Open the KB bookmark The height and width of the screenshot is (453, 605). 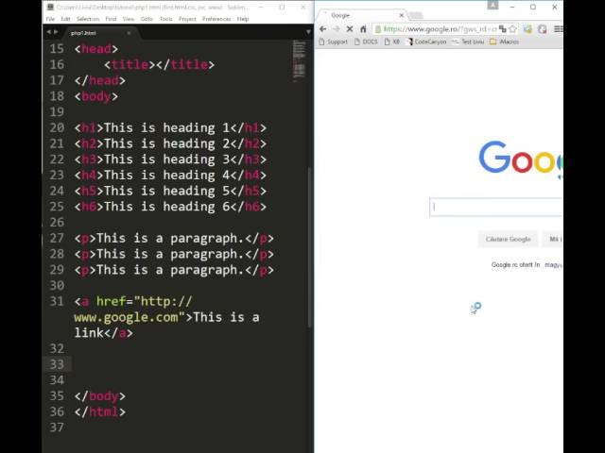[x=392, y=42]
